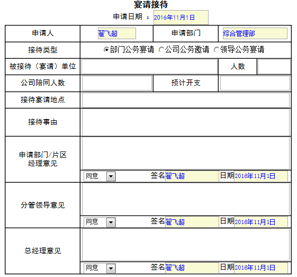Focus the 预计开支 input field
The height and width of the screenshot is (277, 297).
click(255, 83)
